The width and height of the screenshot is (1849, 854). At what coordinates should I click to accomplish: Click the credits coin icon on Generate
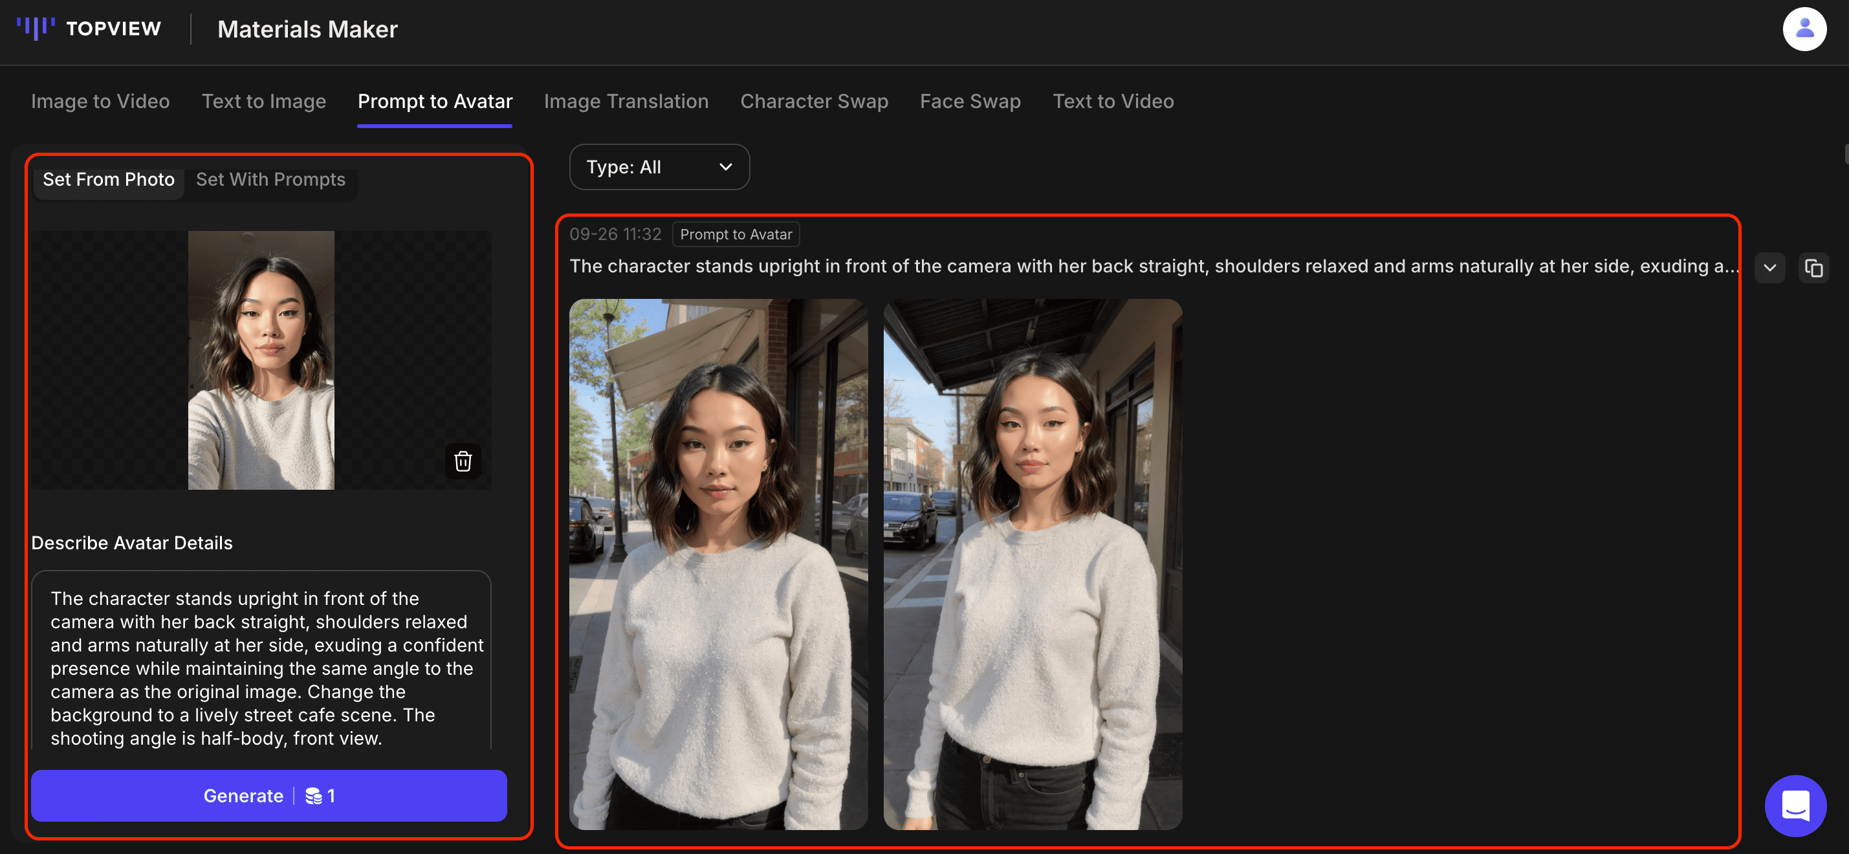click(x=314, y=796)
